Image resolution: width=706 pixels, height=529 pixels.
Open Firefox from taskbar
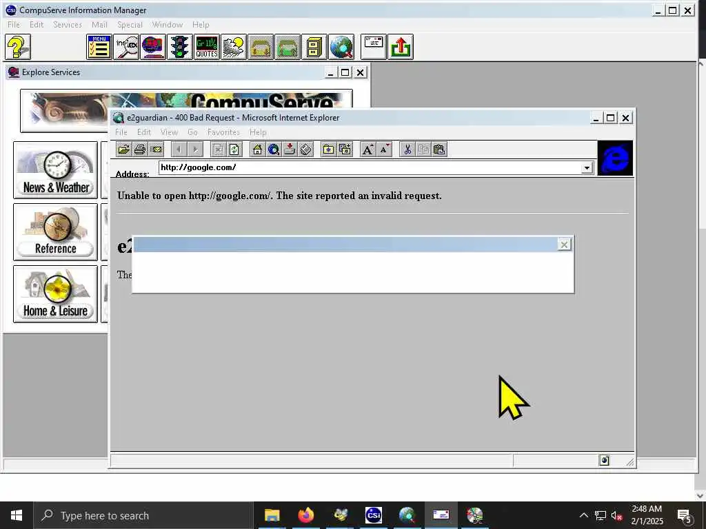tap(305, 515)
